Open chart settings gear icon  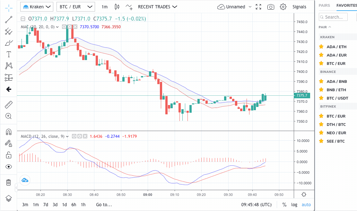pyautogui.click(x=283, y=7)
